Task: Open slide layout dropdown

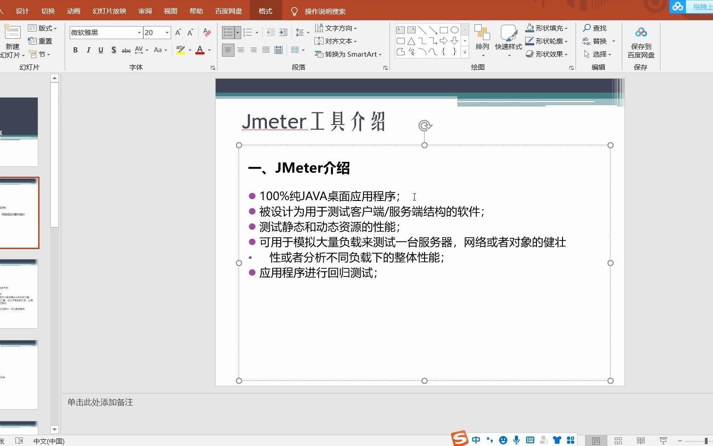Action: pos(43,28)
